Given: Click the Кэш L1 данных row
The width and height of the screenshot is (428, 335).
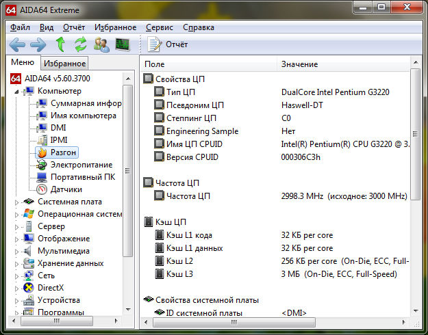Looking at the screenshot, I should (276, 248).
